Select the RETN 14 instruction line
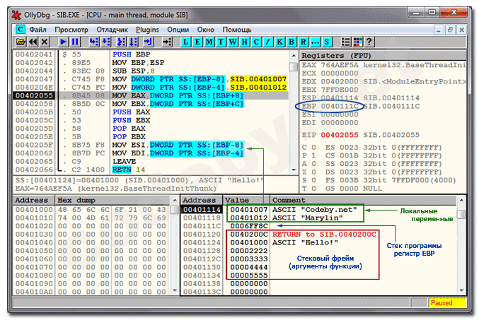 (x=127, y=170)
